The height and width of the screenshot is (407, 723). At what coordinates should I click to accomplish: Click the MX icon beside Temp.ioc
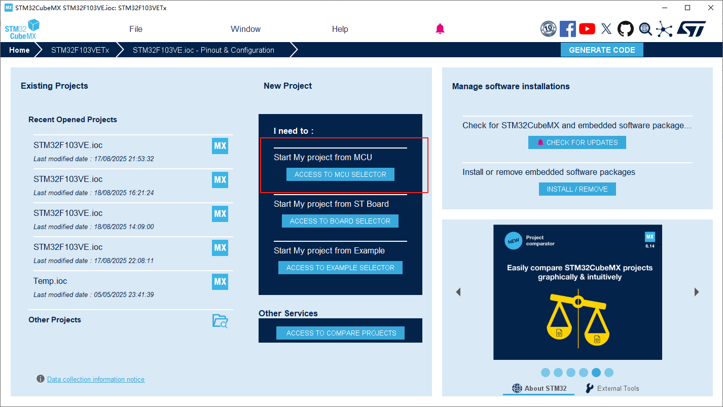pos(220,282)
